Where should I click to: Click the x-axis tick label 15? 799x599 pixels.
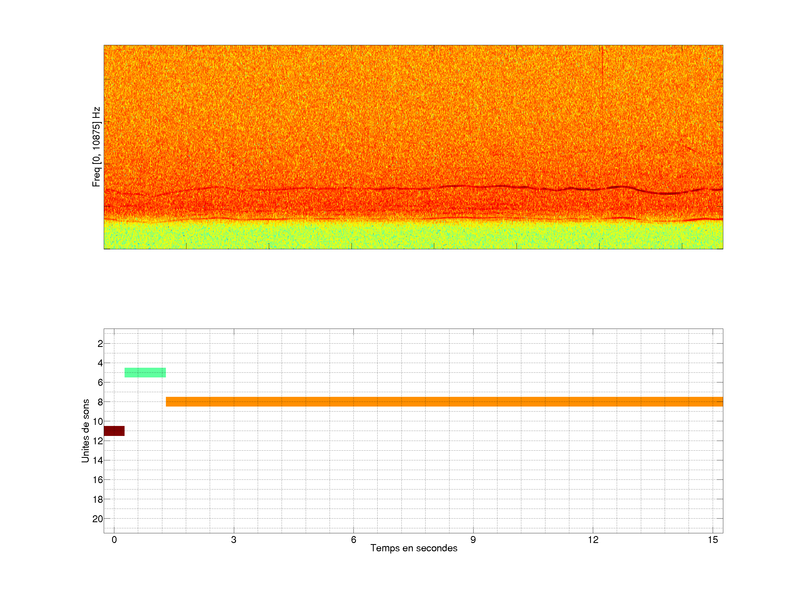pos(712,540)
